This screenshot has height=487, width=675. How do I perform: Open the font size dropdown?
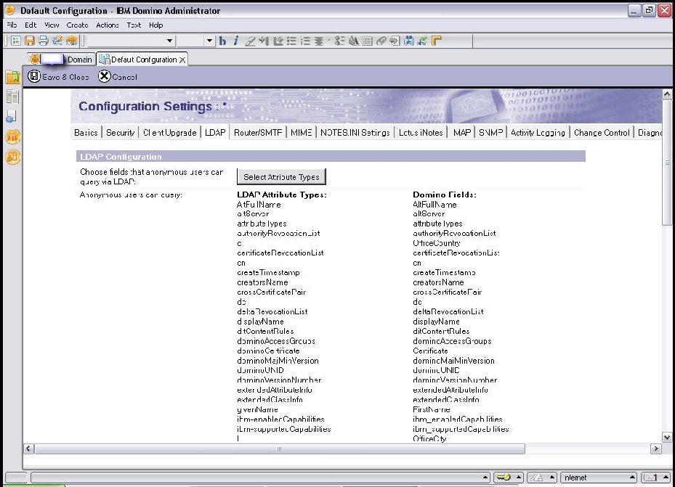coord(209,41)
